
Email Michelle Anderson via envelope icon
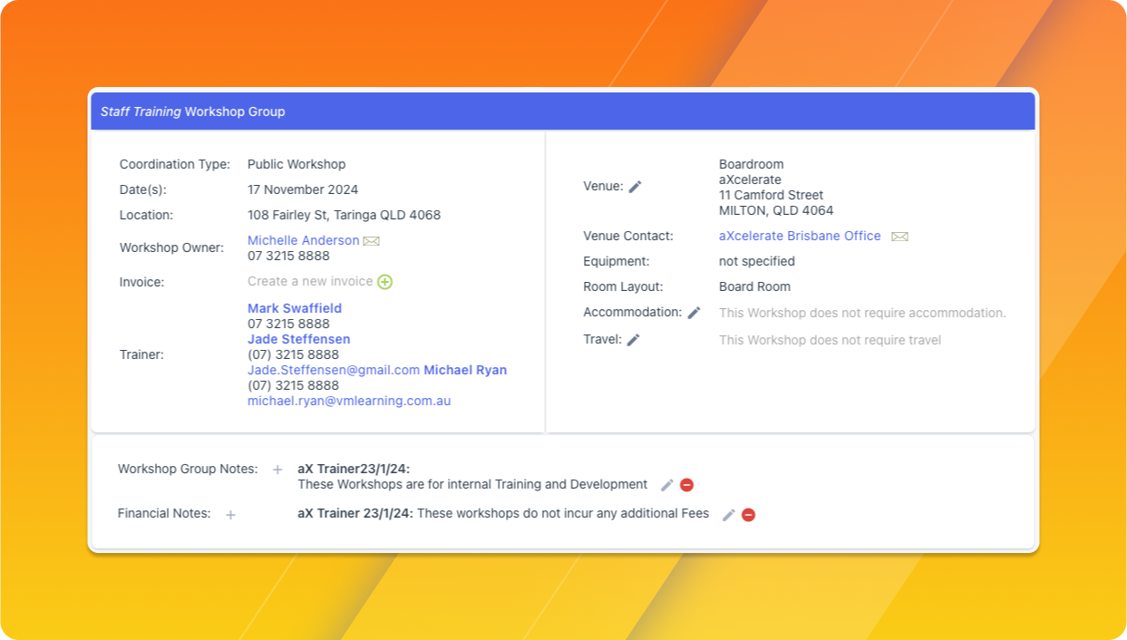371,241
